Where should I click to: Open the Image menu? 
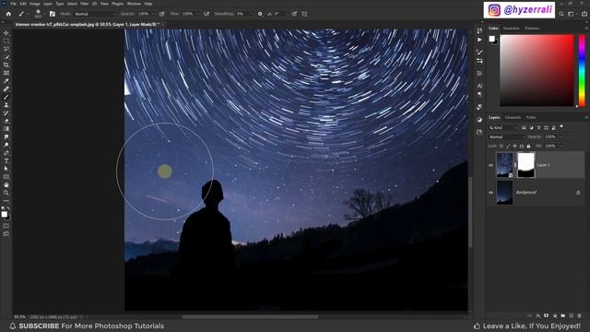35,4
